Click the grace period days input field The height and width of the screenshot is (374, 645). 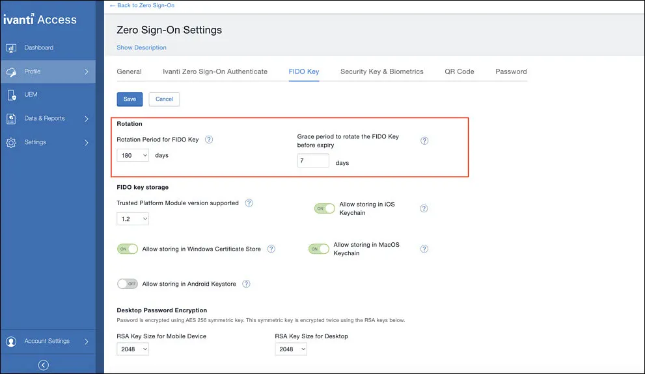(x=313, y=160)
